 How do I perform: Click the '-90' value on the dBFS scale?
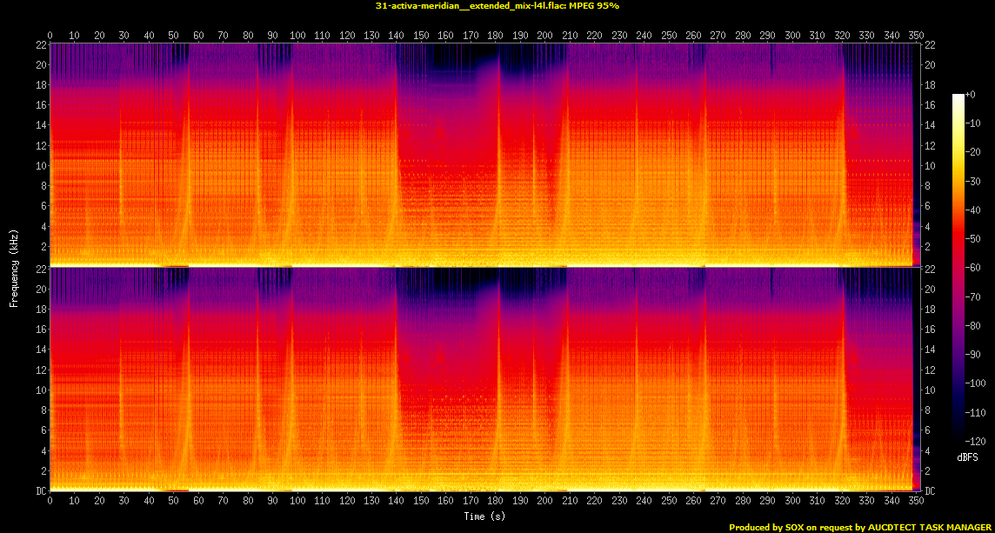(x=972, y=354)
